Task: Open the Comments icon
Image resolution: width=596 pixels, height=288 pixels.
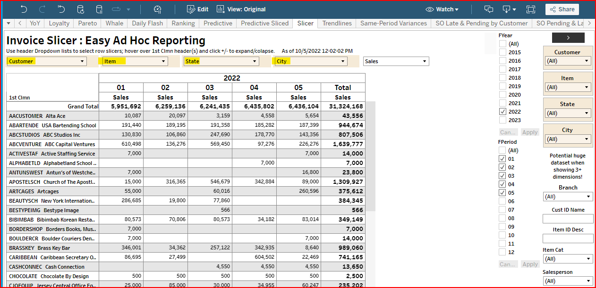Action: point(489,9)
